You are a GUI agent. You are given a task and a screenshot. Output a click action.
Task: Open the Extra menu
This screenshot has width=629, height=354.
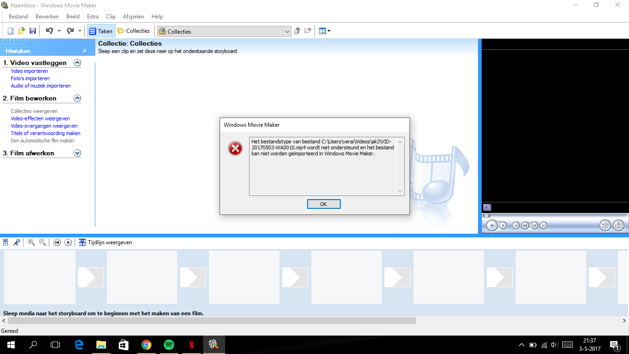93,17
